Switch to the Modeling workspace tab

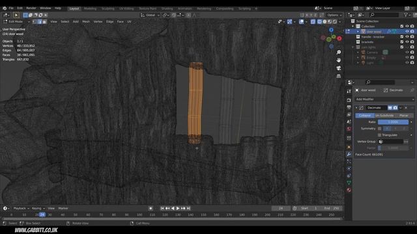pos(90,8)
